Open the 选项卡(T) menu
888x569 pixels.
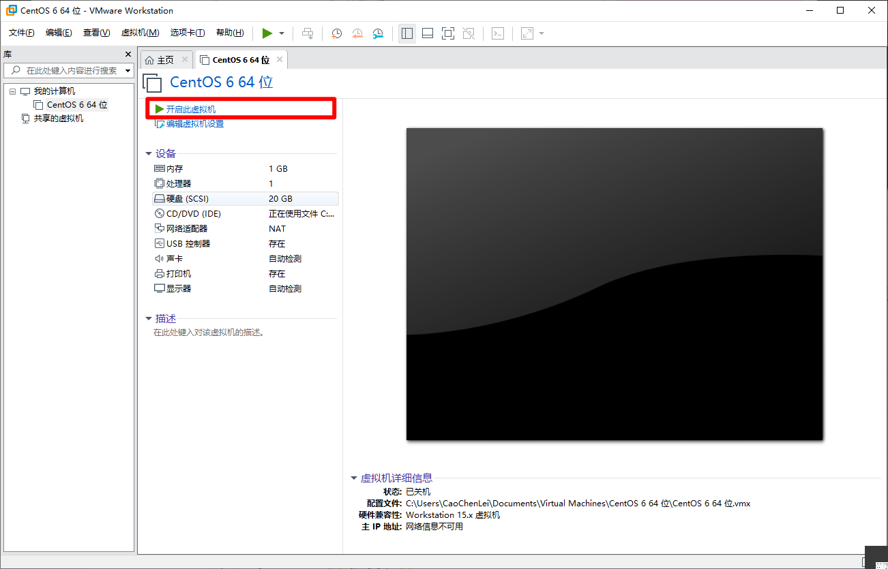point(188,33)
